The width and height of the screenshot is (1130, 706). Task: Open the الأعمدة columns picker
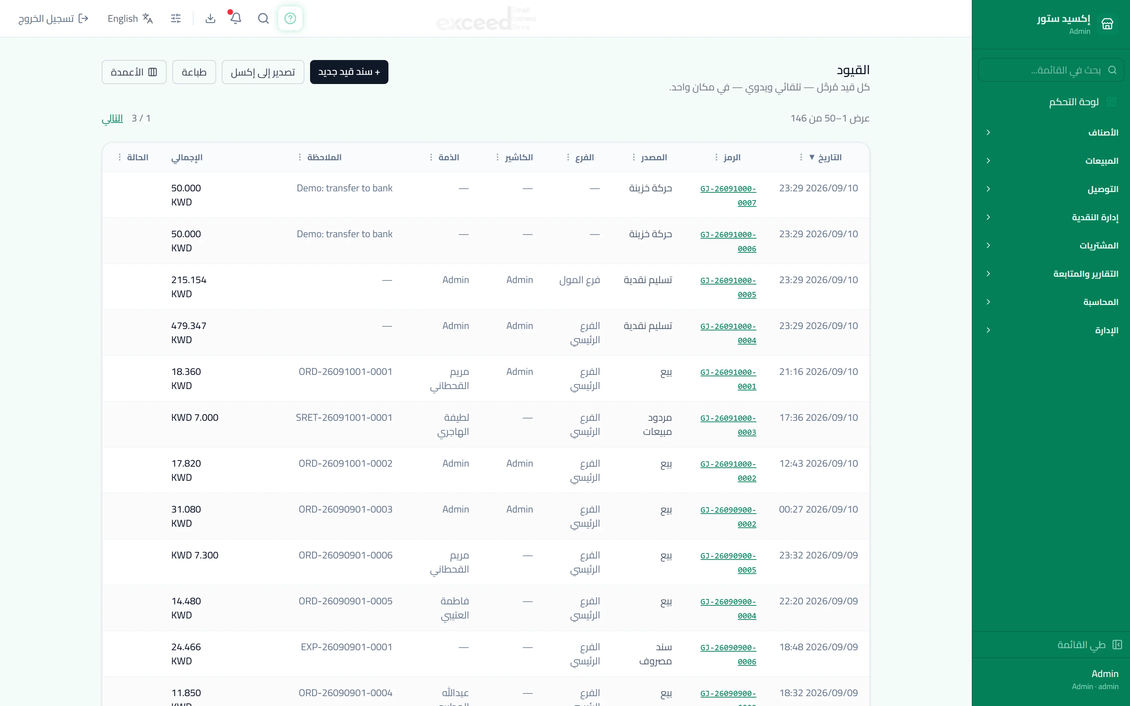[134, 72]
